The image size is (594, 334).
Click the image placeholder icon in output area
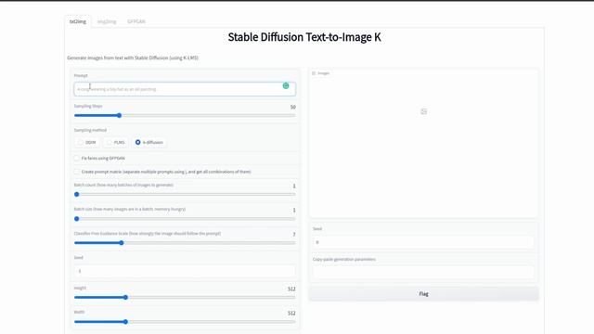click(x=423, y=111)
